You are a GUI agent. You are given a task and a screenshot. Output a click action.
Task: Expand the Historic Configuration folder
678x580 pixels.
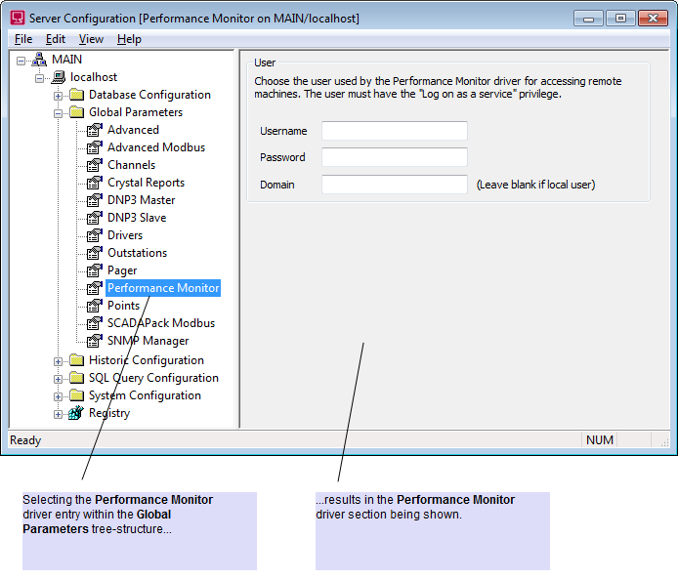point(59,360)
